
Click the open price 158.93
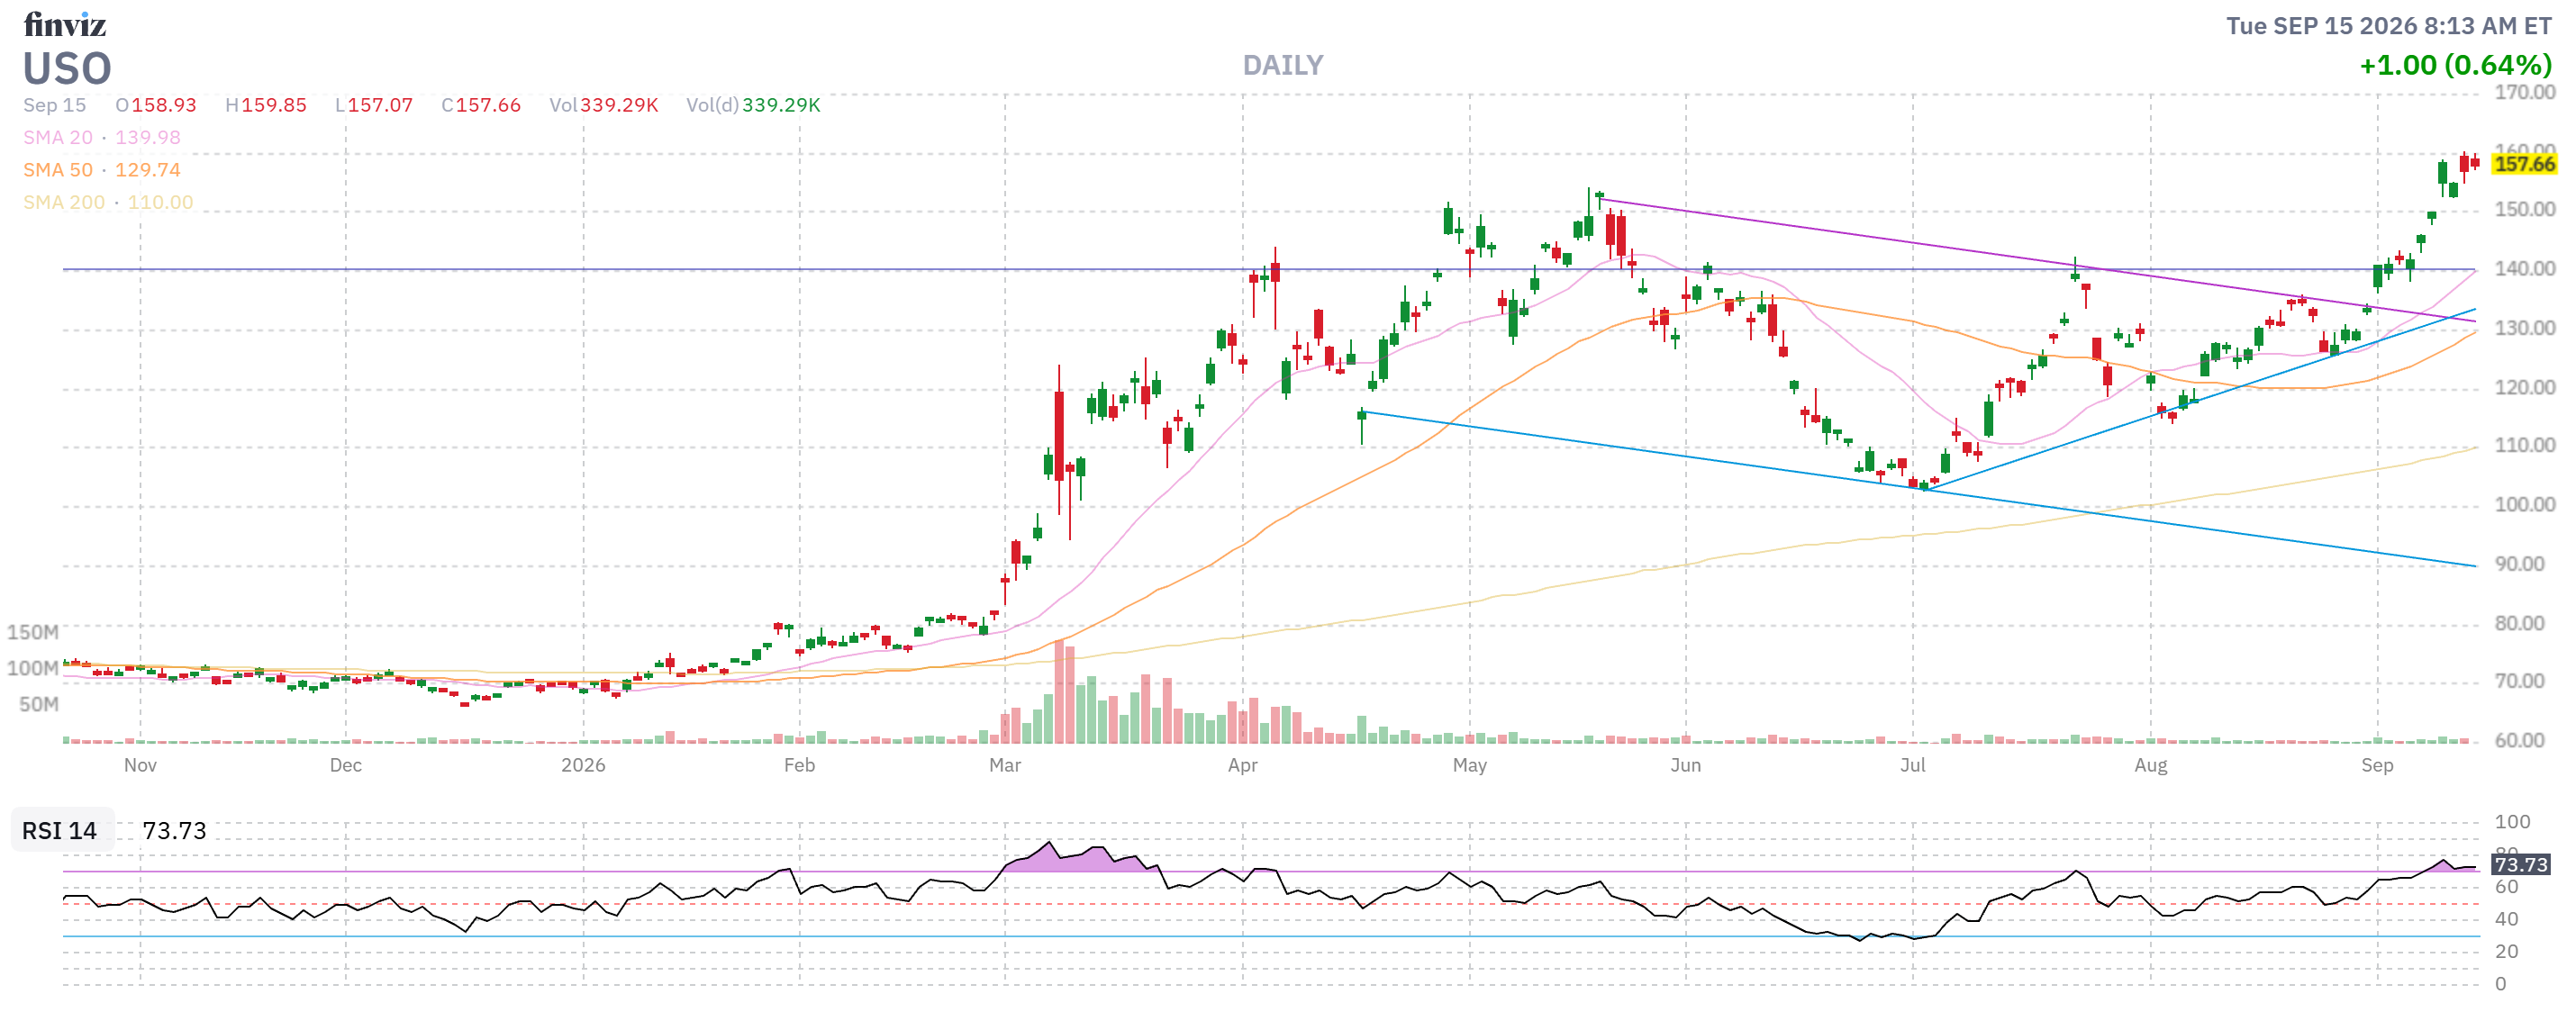point(164,105)
